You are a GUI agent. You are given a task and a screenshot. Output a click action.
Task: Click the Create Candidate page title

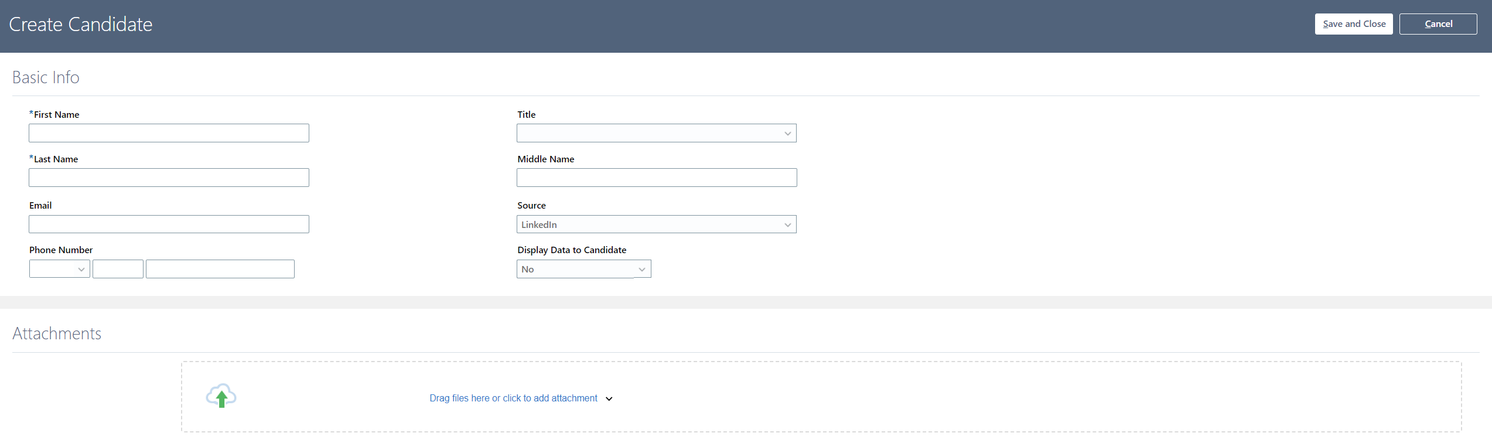click(x=81, y=24)
